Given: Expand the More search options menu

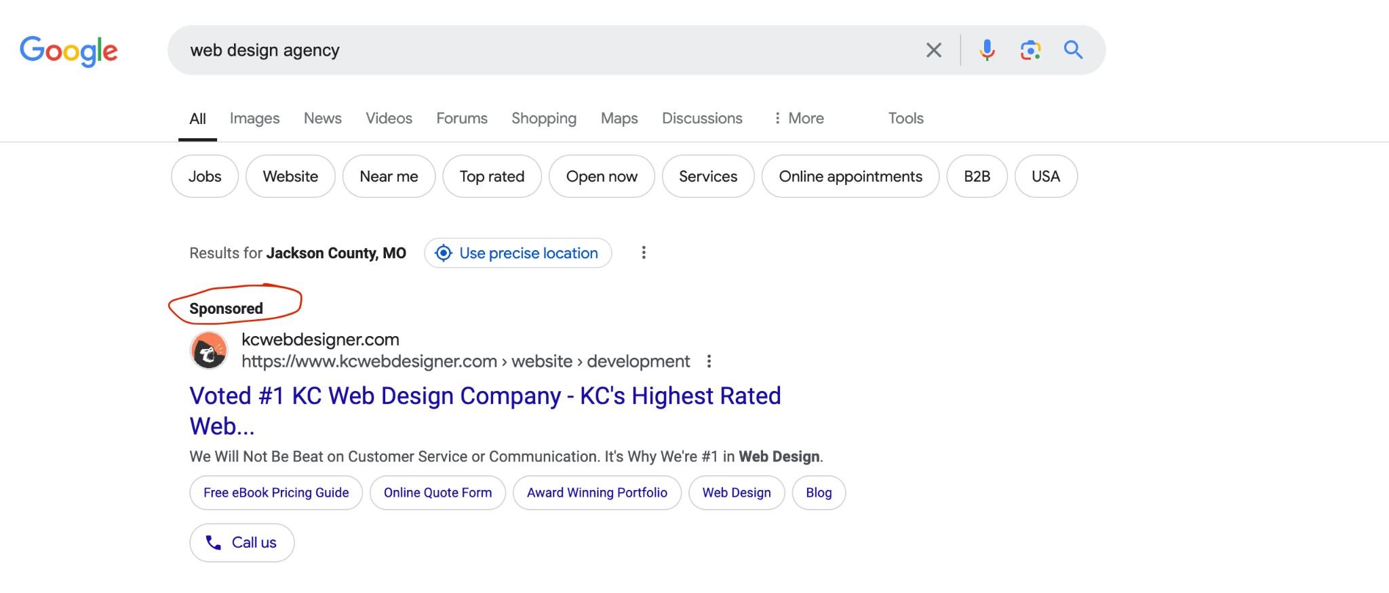Looking at the screenshot, I should pos(799,119).
